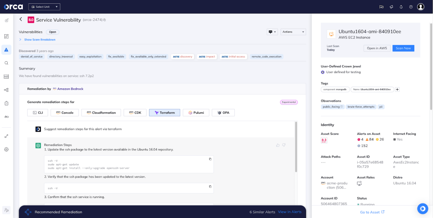Open the top lock-style sidebar icon
This screenshot has width=433, height=218.
pos(6,21)
